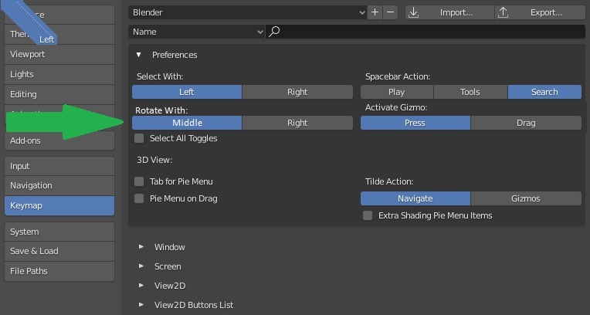Enable Pie Menu on Drag checkbox
This screenshot has height=315, width=590.
pyautogui.click(x=139, y=198)
